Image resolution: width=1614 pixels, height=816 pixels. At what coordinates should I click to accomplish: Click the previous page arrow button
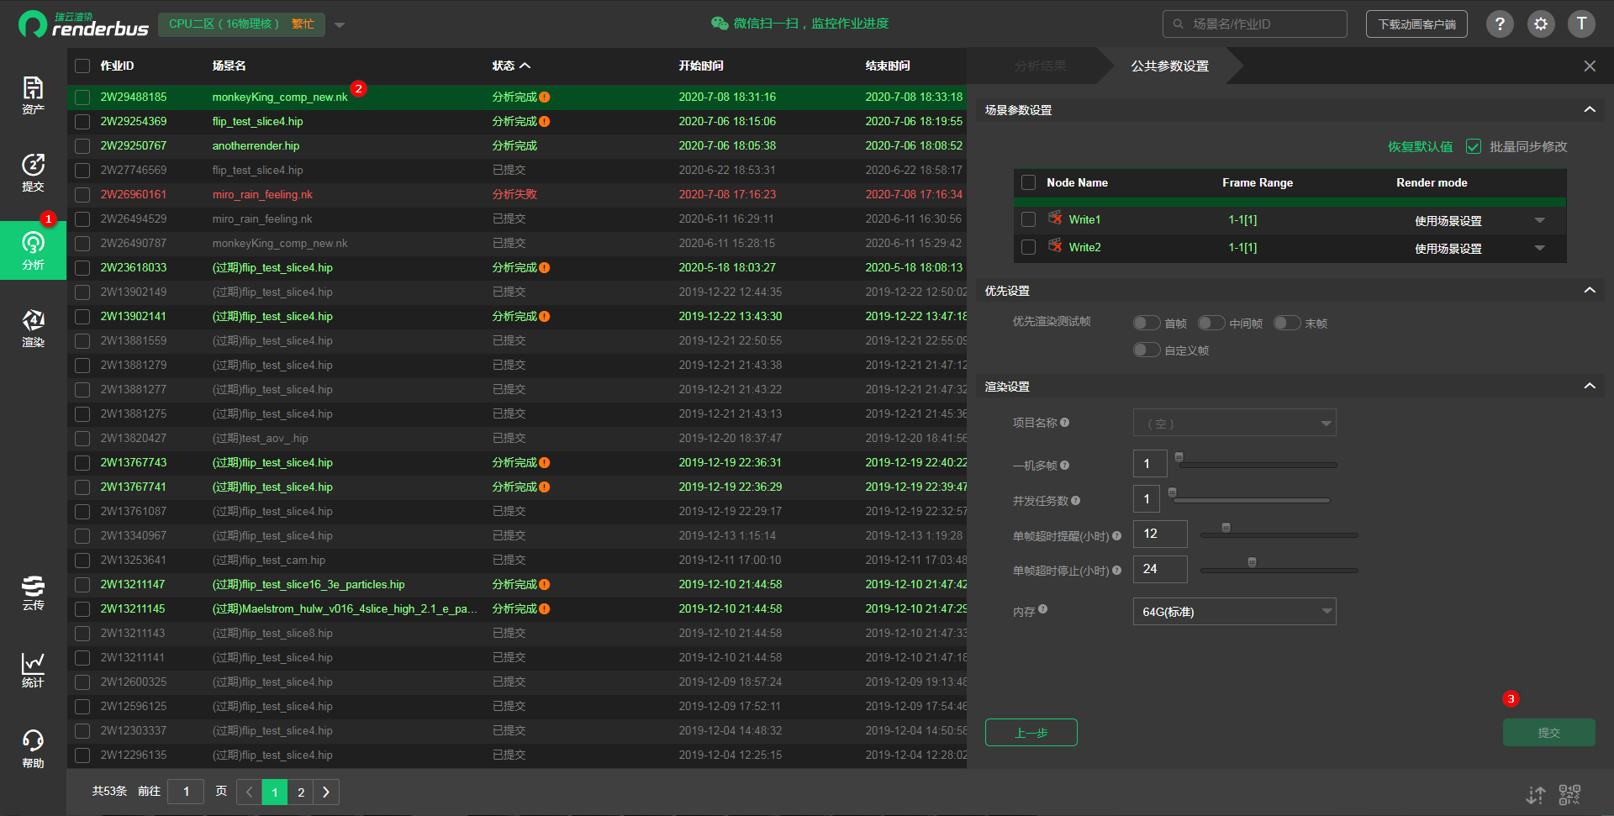pyautogui.click(x=249, y=792)
